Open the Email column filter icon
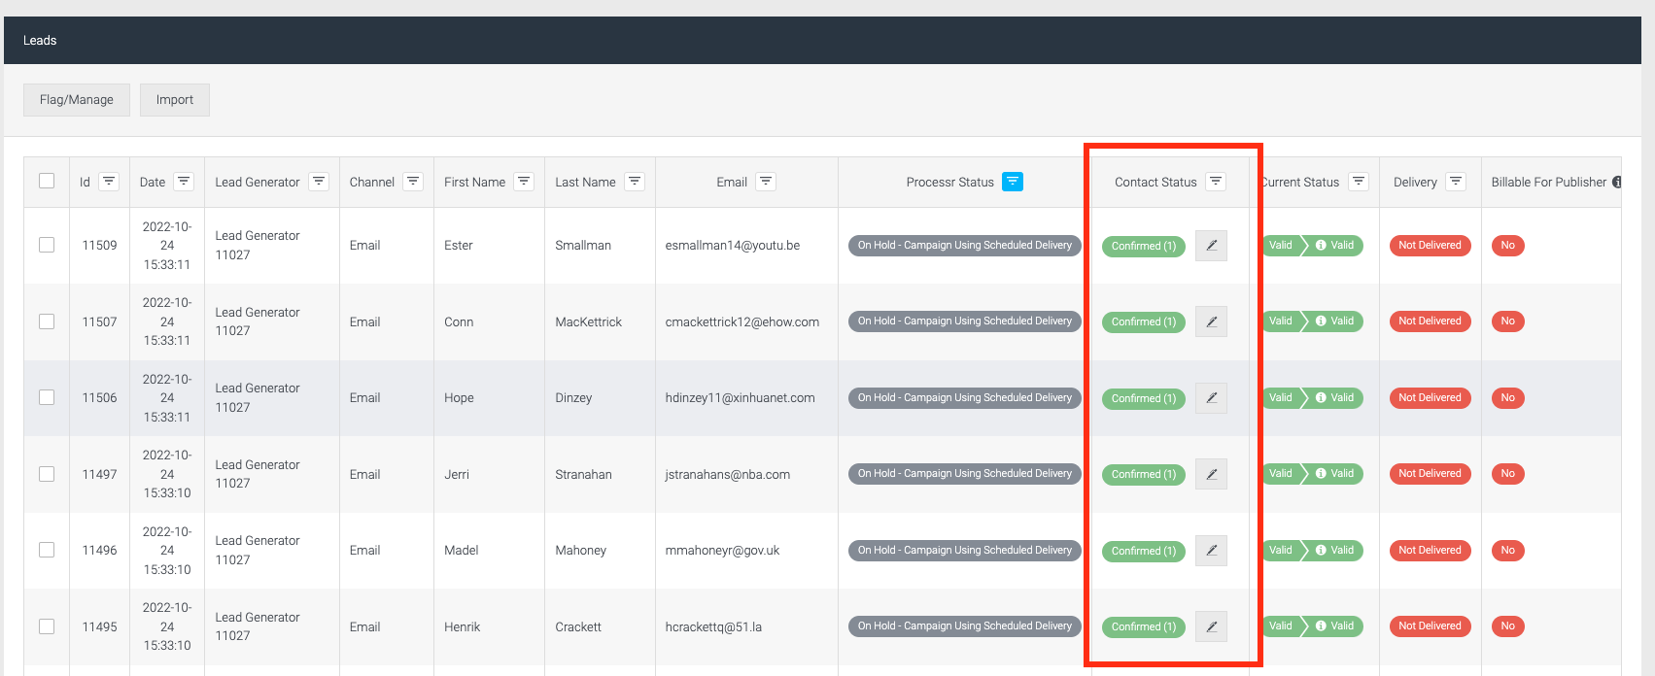The image size is (1655, 676). click(x=766, y=182)
